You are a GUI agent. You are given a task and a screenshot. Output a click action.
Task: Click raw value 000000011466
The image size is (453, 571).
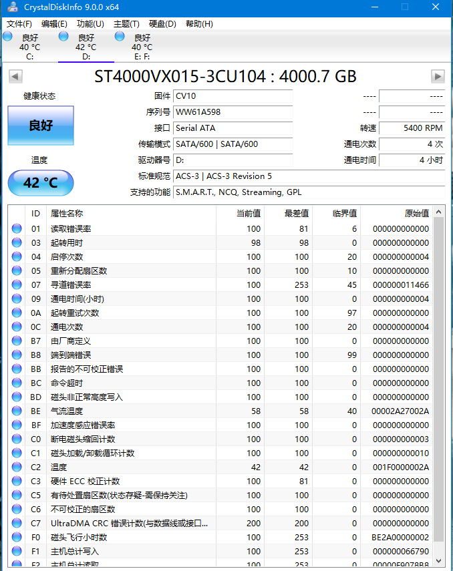[x=400, y=284]
